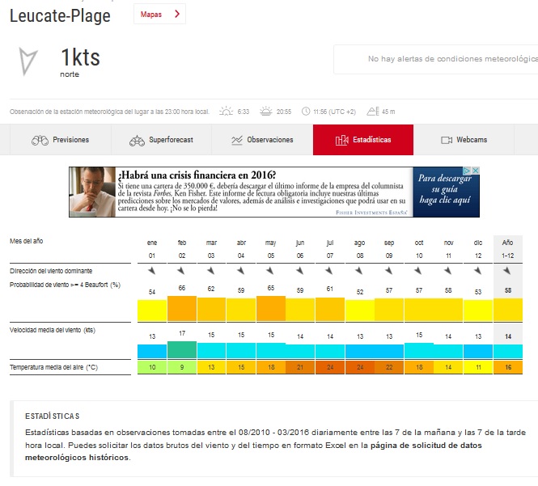538x486 pixels.
Task: Click the December wind direction arrow
Action: pos(477,271)
